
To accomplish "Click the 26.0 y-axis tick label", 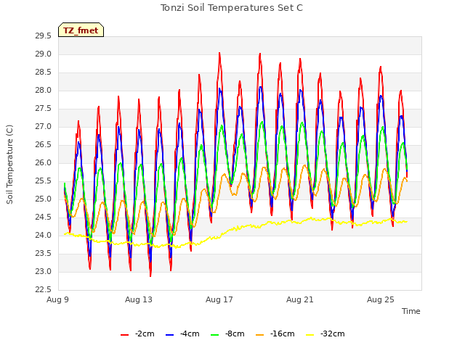I will (43, 163).
